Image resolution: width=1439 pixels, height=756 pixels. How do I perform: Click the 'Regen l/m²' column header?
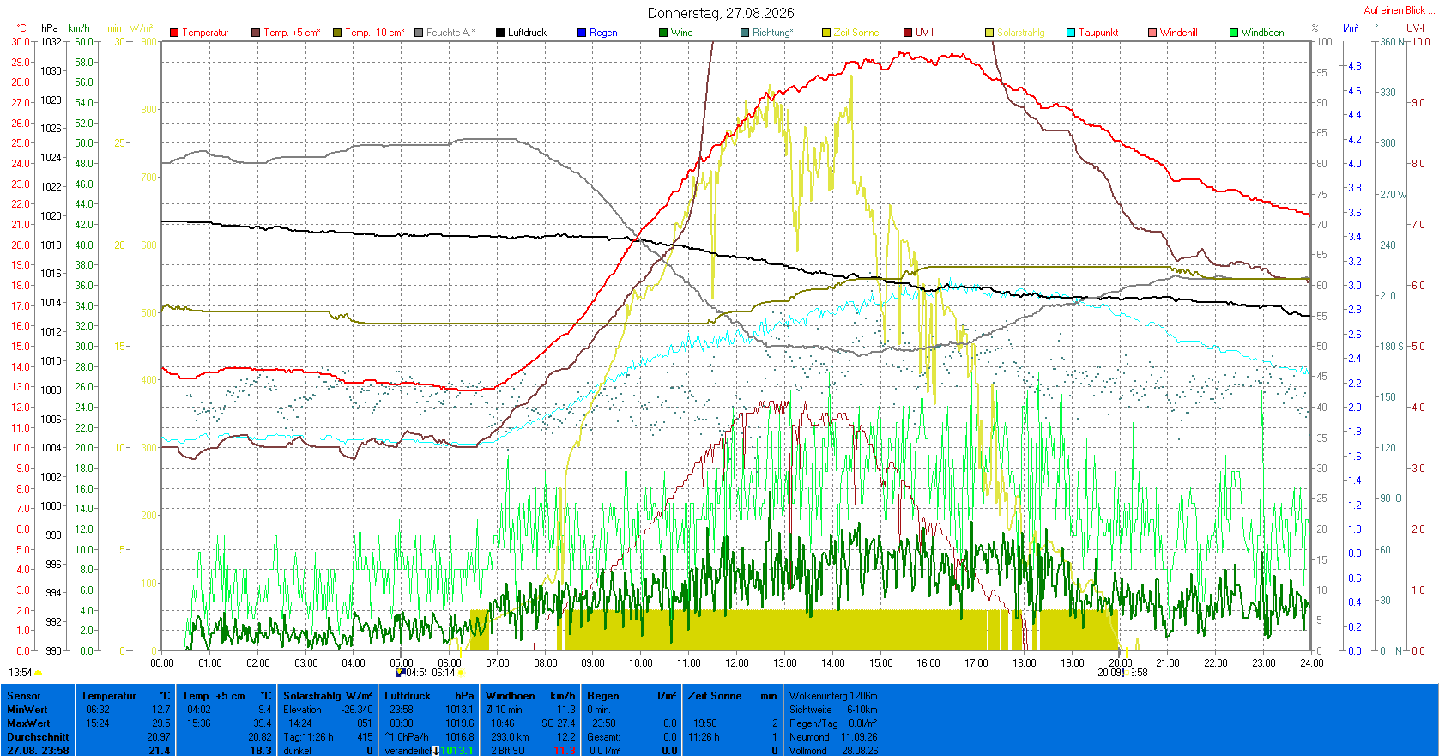[x=632, y=696]
